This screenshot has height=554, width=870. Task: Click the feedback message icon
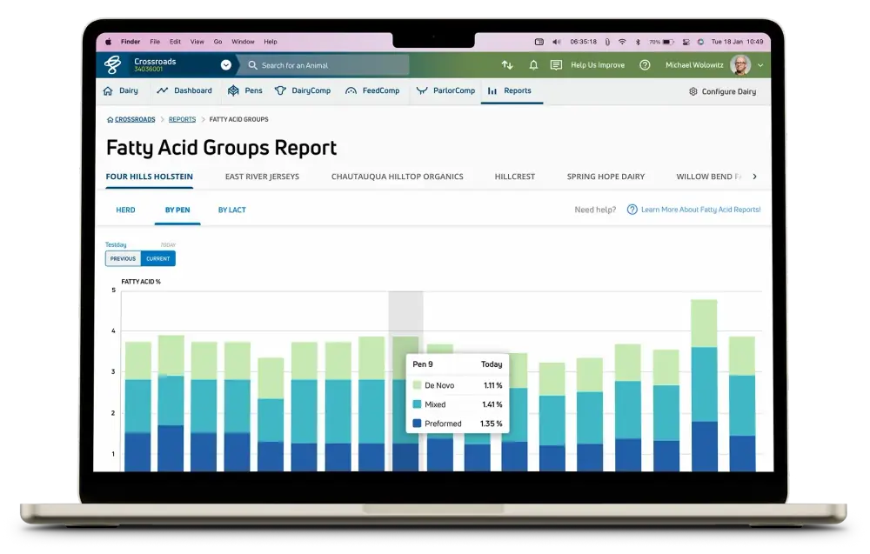556,65
